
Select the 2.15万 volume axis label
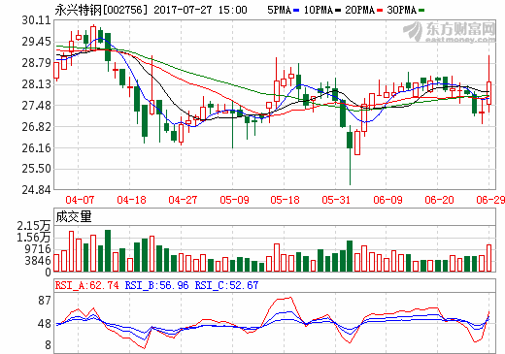click(34, 226)
